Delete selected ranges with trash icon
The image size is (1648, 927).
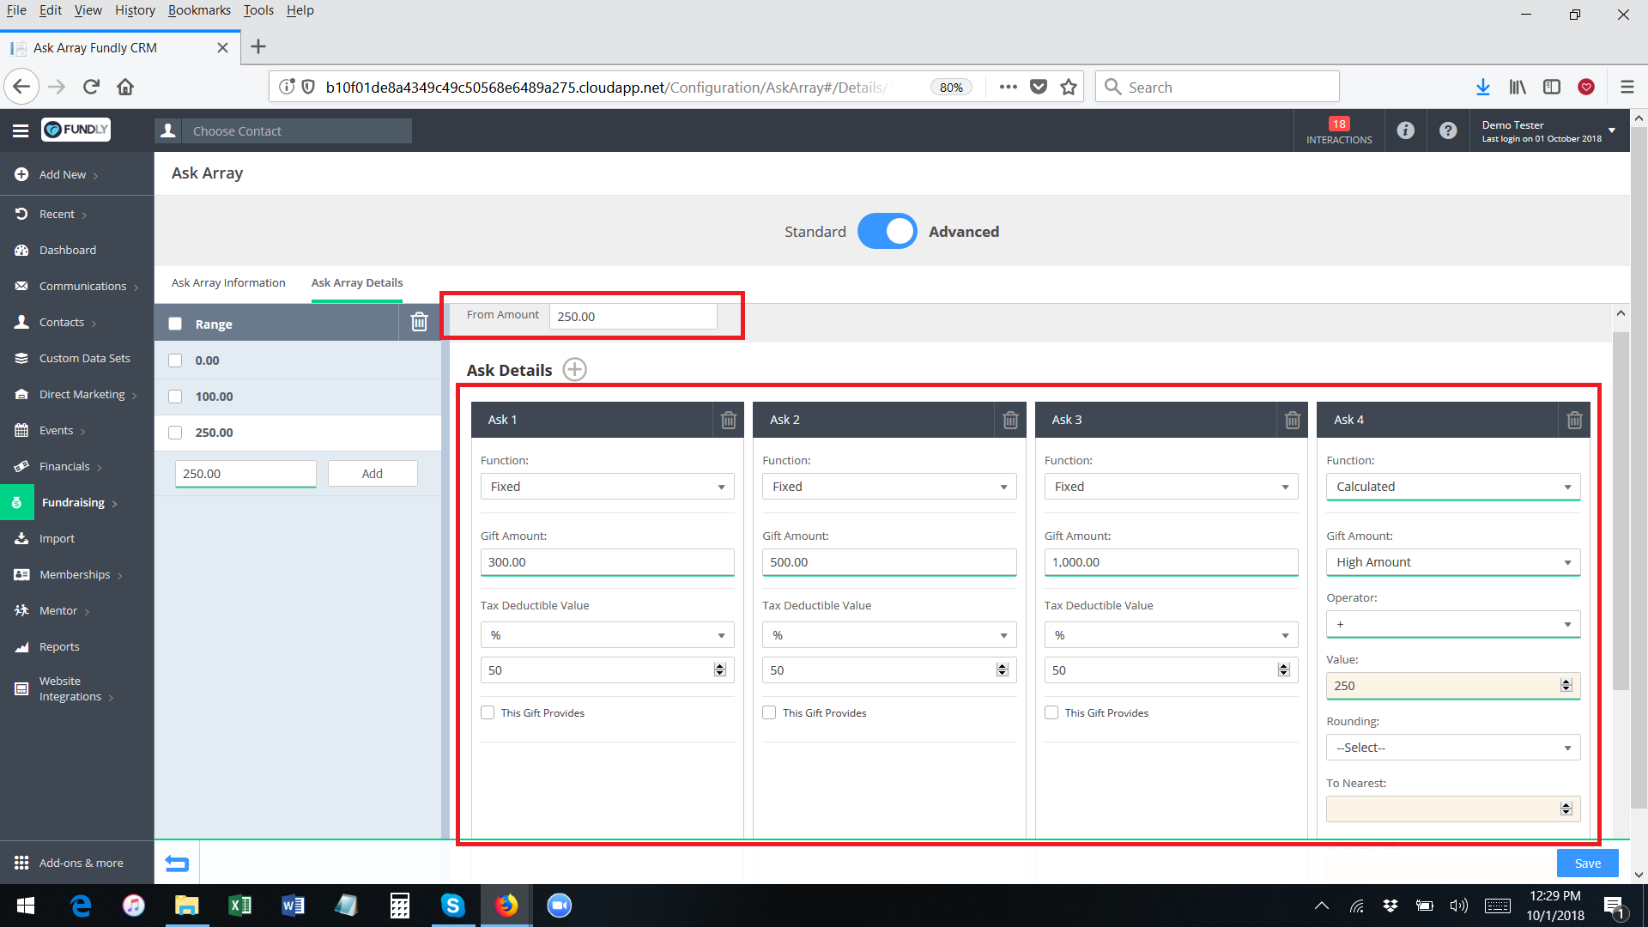[419, 322]
